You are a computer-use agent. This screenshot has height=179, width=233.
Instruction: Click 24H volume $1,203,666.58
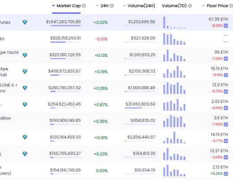coord(142,22)
